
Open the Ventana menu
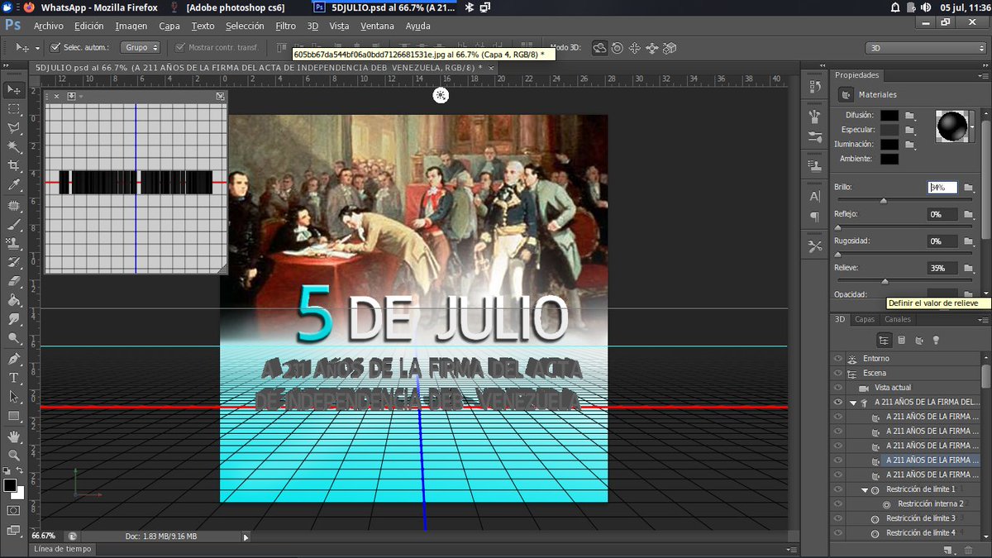(377, 26)
